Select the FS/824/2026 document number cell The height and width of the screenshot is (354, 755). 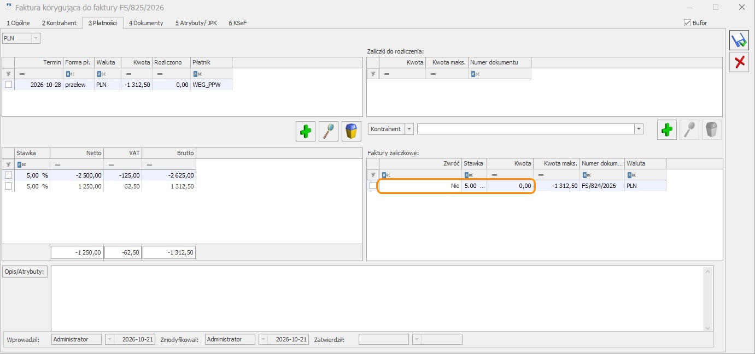602,186
